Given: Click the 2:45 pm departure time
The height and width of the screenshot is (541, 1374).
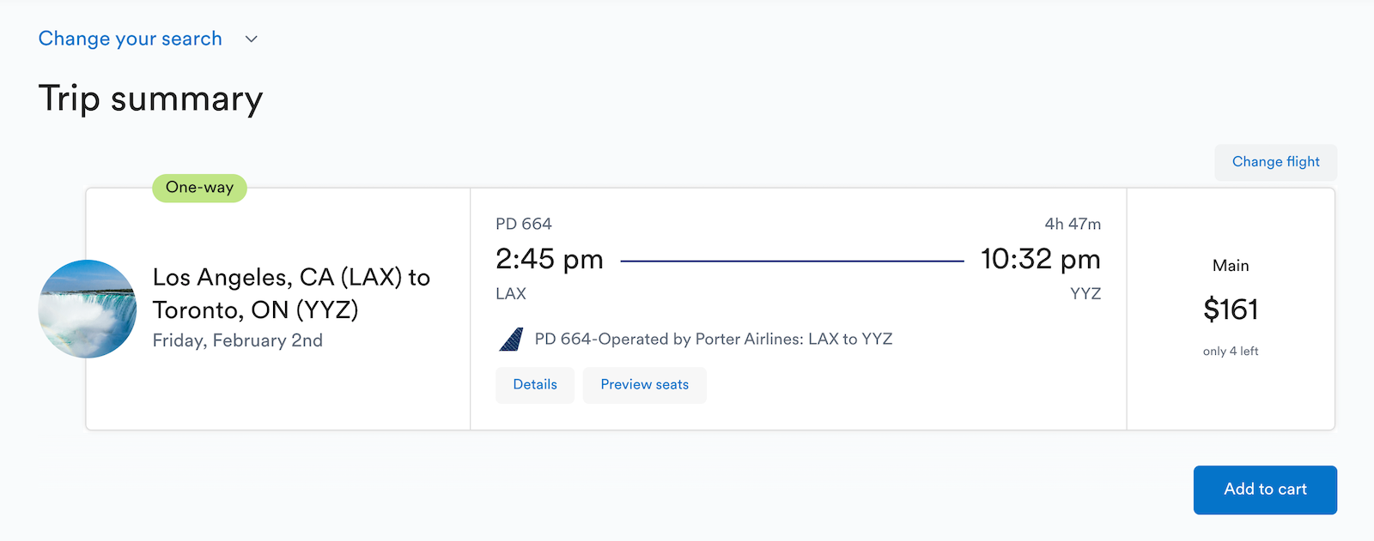Looking at the screenshot, I should 550,259.
